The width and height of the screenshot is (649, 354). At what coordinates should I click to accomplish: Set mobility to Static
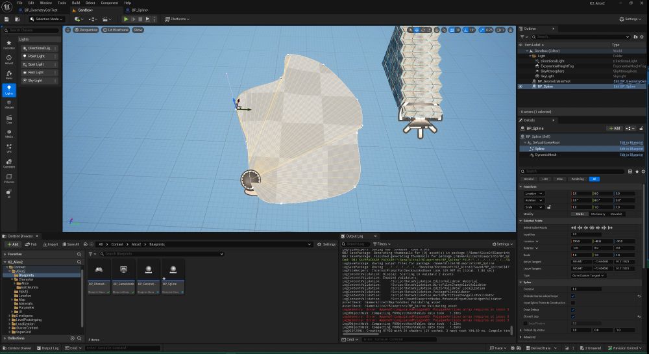click(x=580, y=214)
